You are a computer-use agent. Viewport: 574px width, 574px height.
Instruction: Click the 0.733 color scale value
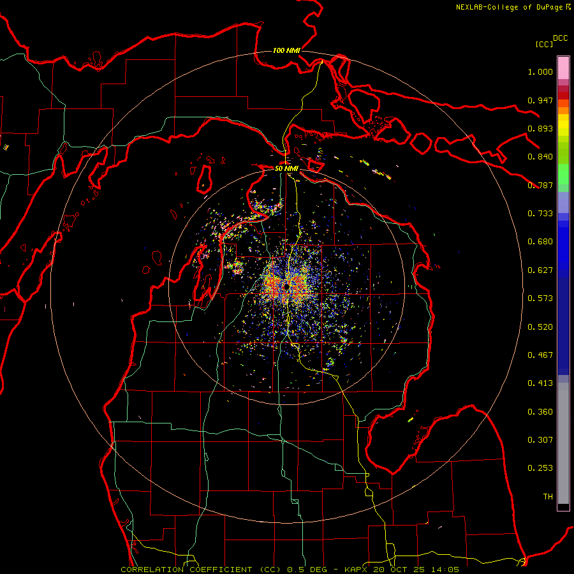[540, 214]
